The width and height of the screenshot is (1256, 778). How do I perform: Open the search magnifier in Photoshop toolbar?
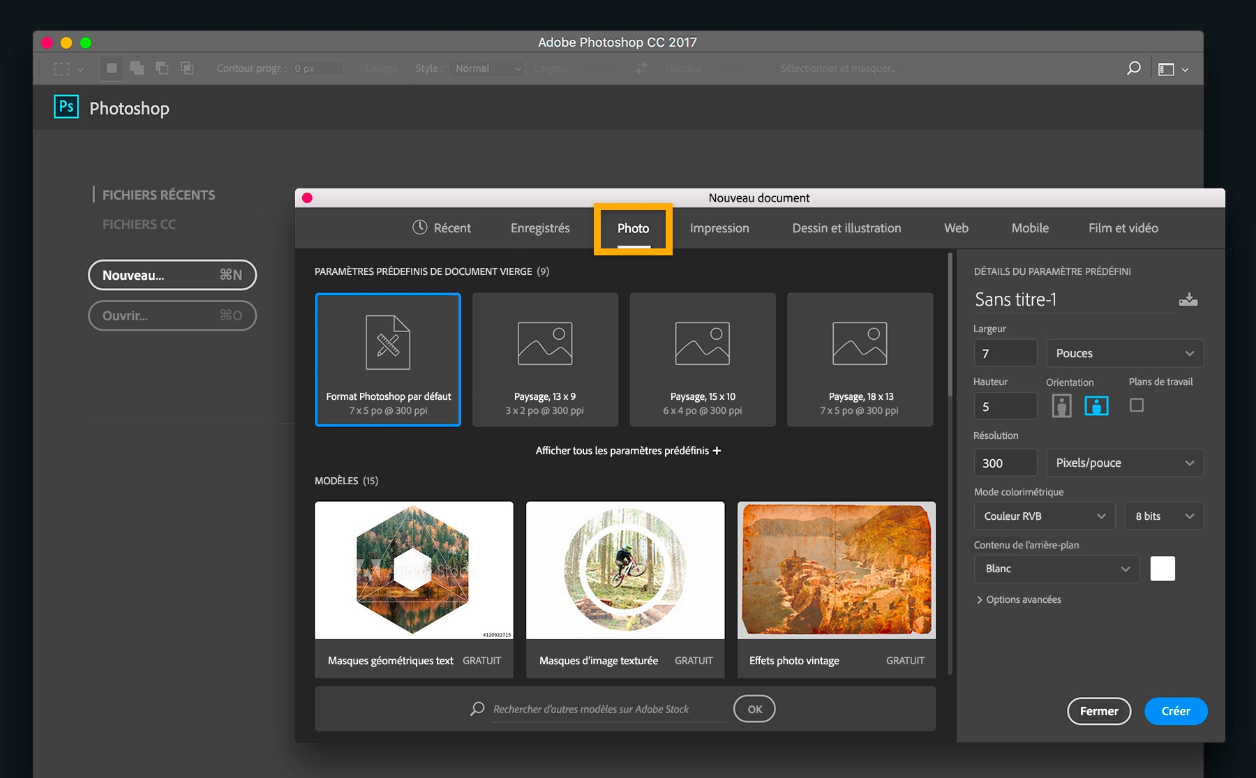tap(1134, 68)
